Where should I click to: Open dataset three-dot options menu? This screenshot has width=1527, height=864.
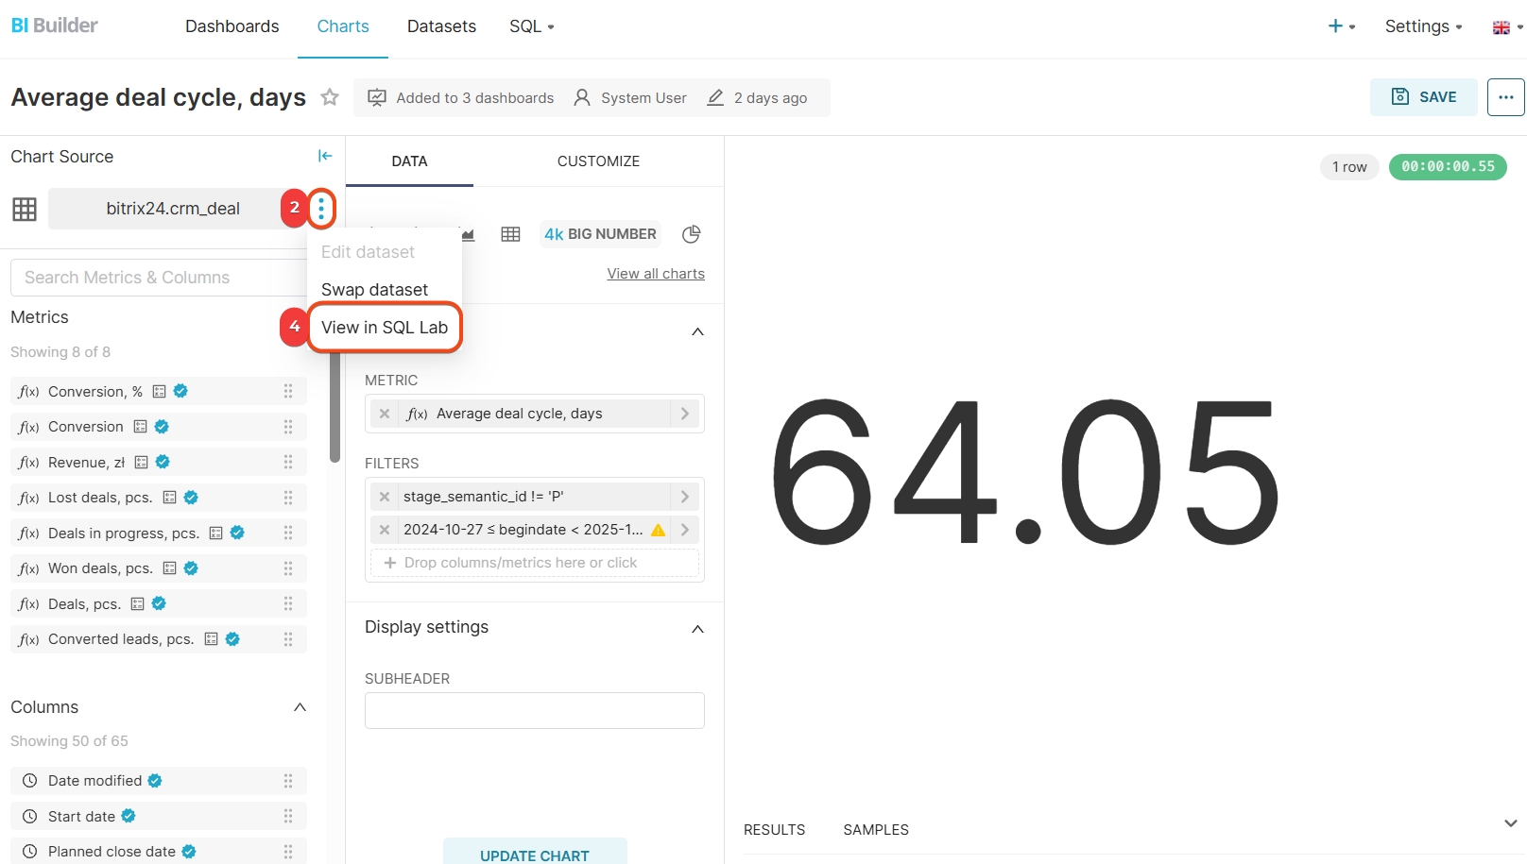pos(321,209)
